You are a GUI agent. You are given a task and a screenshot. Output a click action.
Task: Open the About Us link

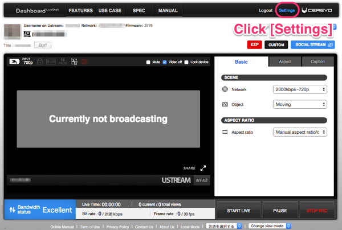click(167, 227)
